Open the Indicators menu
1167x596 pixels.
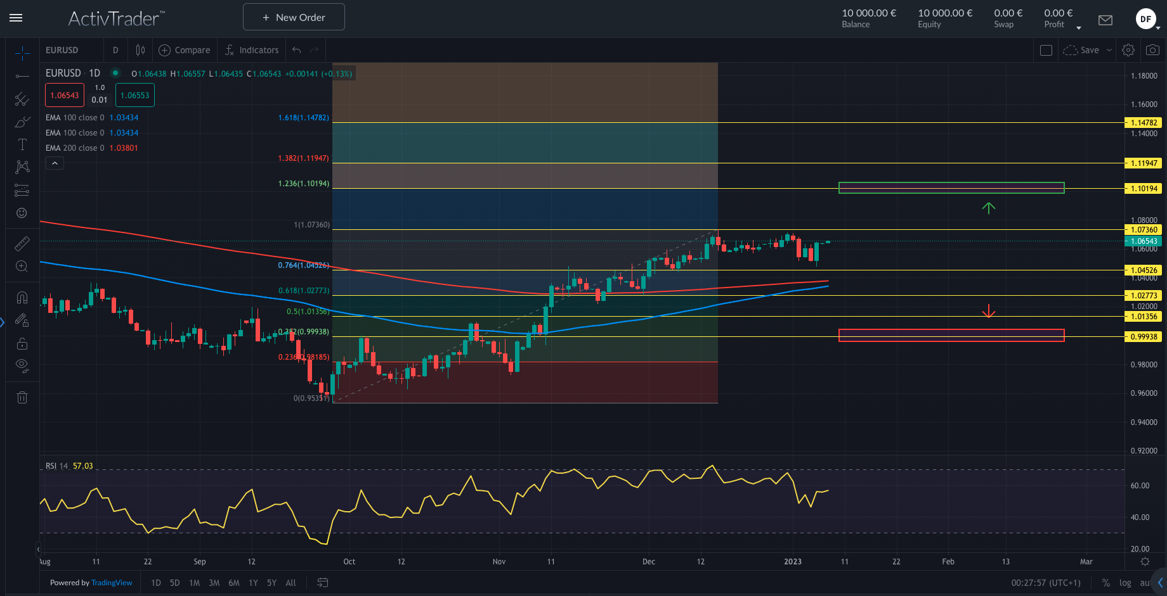252,50
